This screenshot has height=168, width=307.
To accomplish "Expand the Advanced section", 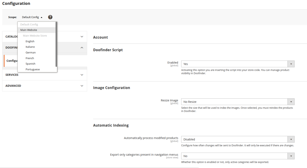I will click(45, 86).
